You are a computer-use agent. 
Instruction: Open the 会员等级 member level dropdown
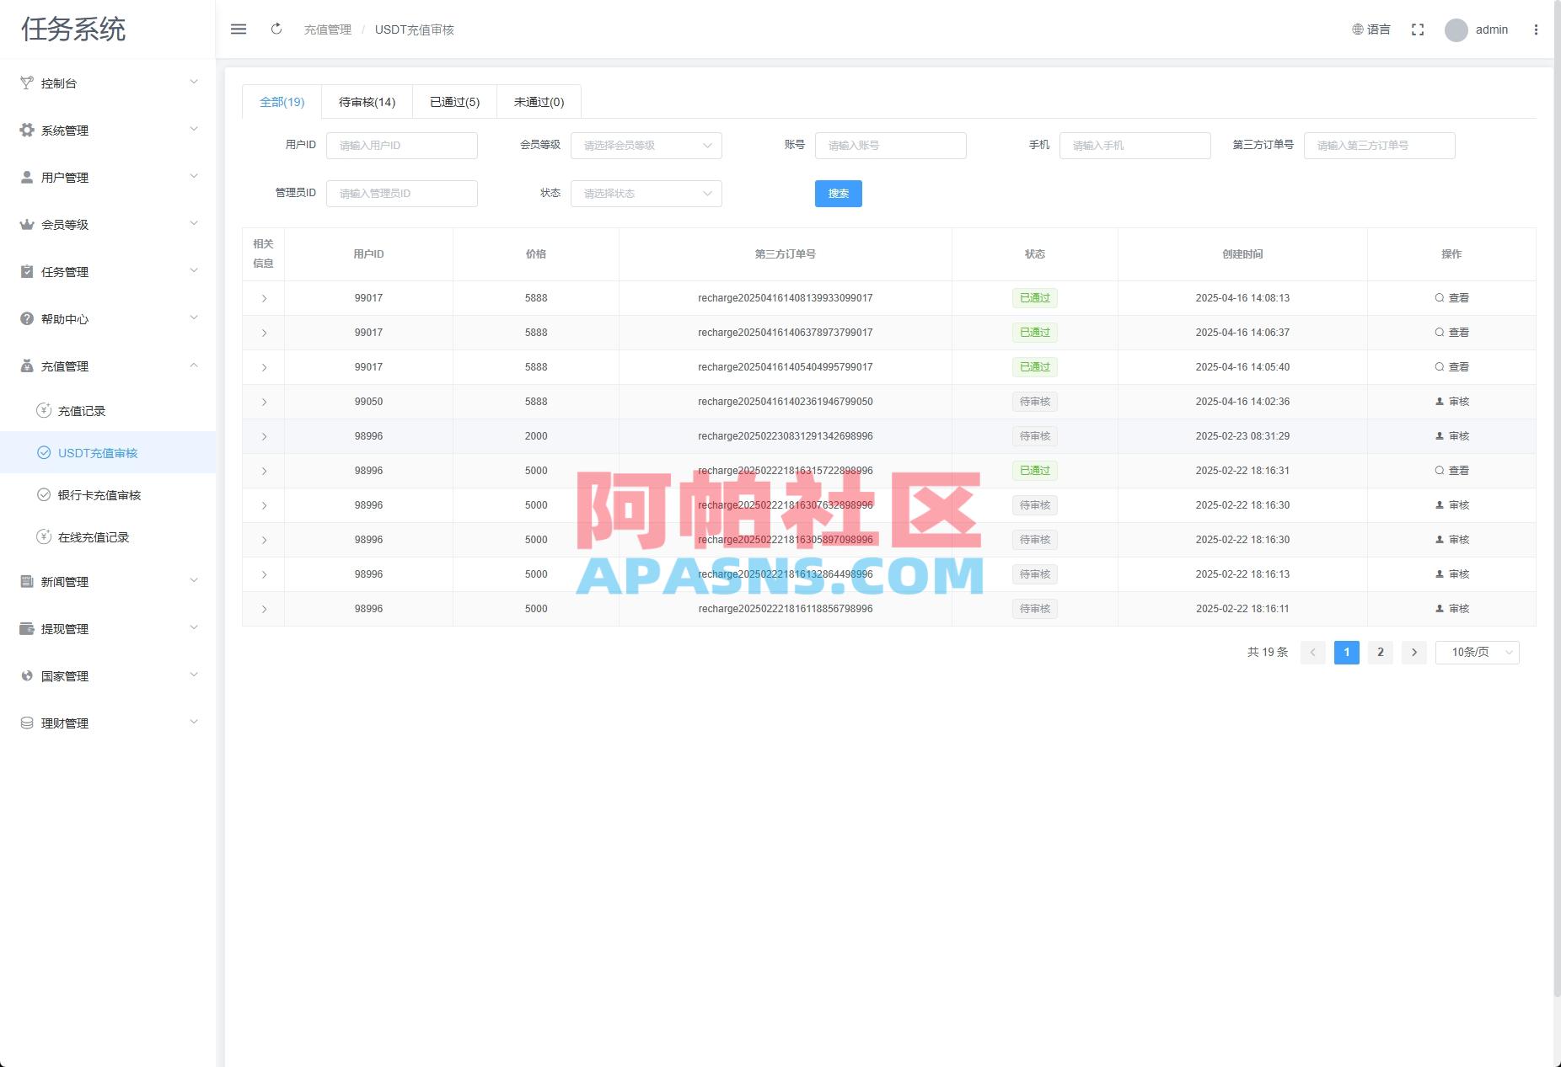646,145
